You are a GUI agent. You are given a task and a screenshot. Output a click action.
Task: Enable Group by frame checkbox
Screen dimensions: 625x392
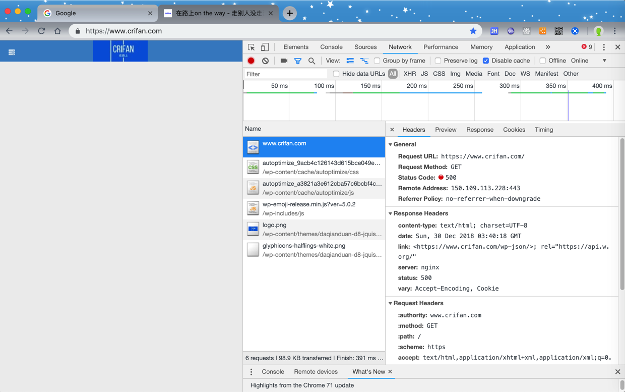pos(377,61)
